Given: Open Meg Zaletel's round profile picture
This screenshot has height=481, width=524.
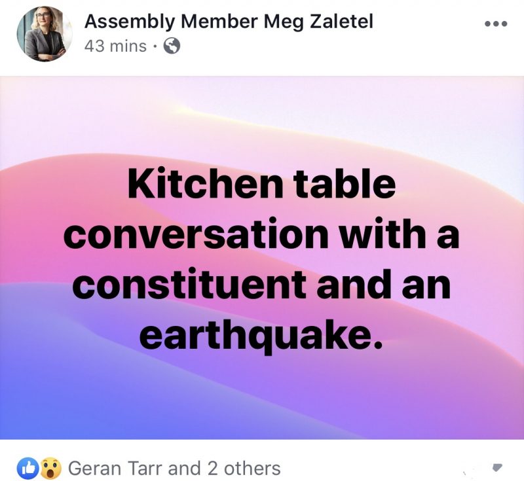Looking at the screenshot, I should click(45, 34).
